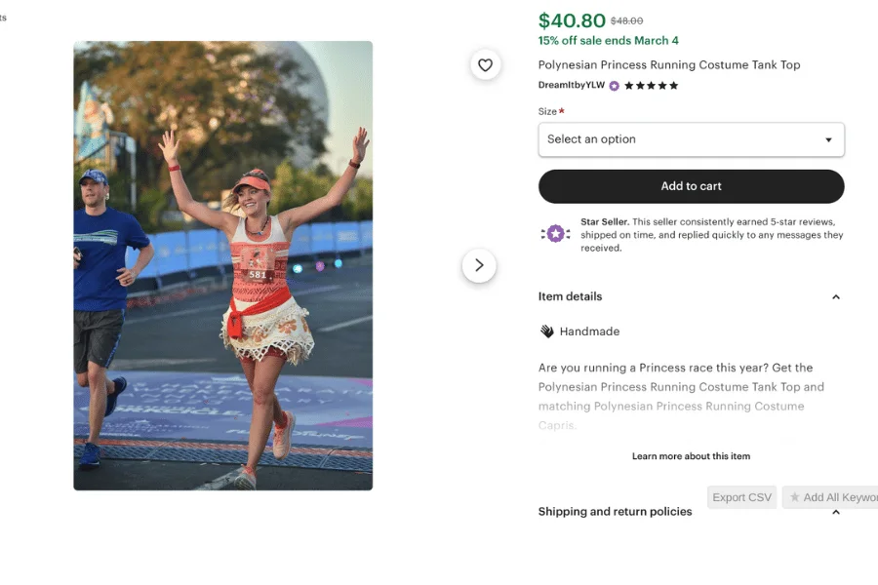Open the Polynesian Princess Tank Top title
This screenshot has height=585, width=878.
(670, 64)
